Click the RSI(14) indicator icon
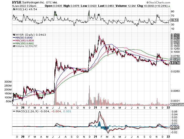The height and width of the screenshot is (139, 184). click(x=14, y=9)
